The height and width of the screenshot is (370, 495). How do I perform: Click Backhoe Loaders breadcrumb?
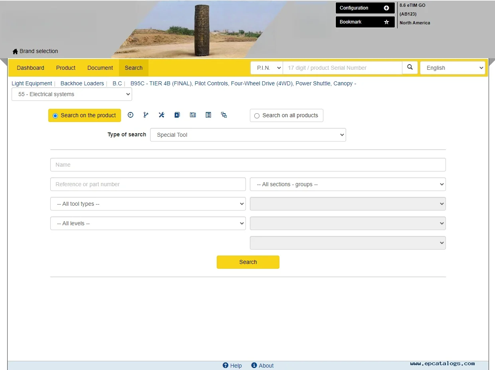[x=82, y=83]
